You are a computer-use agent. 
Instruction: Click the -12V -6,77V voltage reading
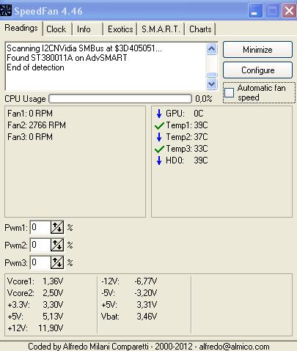129,281
